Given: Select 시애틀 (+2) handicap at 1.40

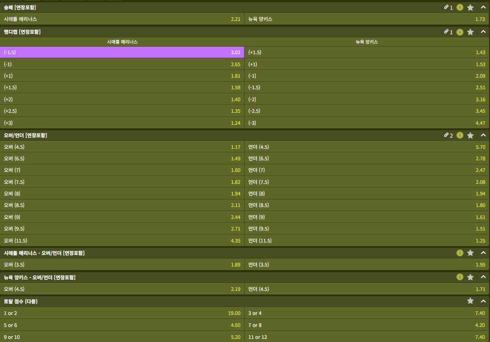Looking at the screenshot, I should 122,99.
